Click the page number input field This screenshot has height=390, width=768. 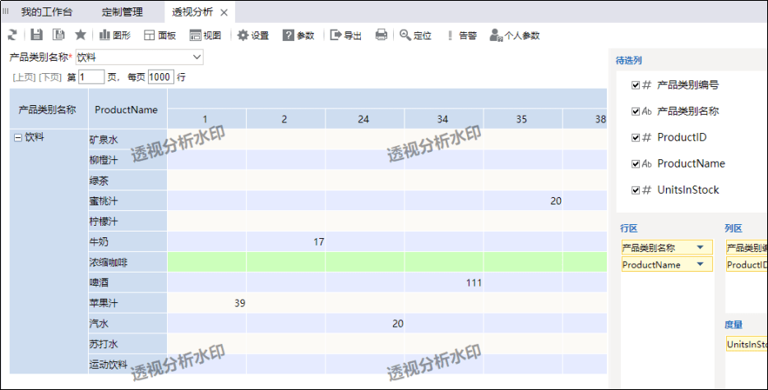pos(91,77)
